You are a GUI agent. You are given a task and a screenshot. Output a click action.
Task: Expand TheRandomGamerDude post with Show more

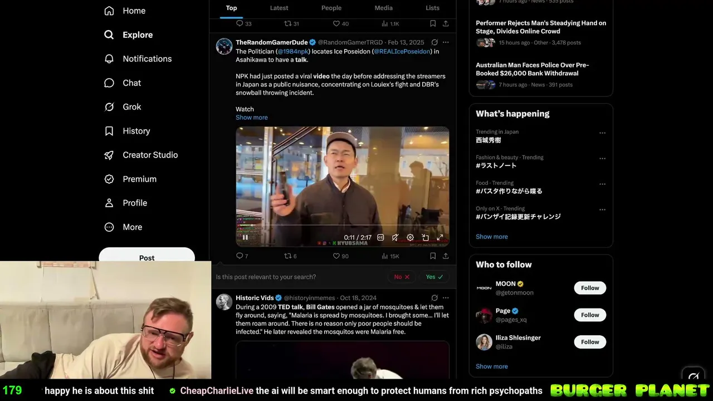coord(252,118)
